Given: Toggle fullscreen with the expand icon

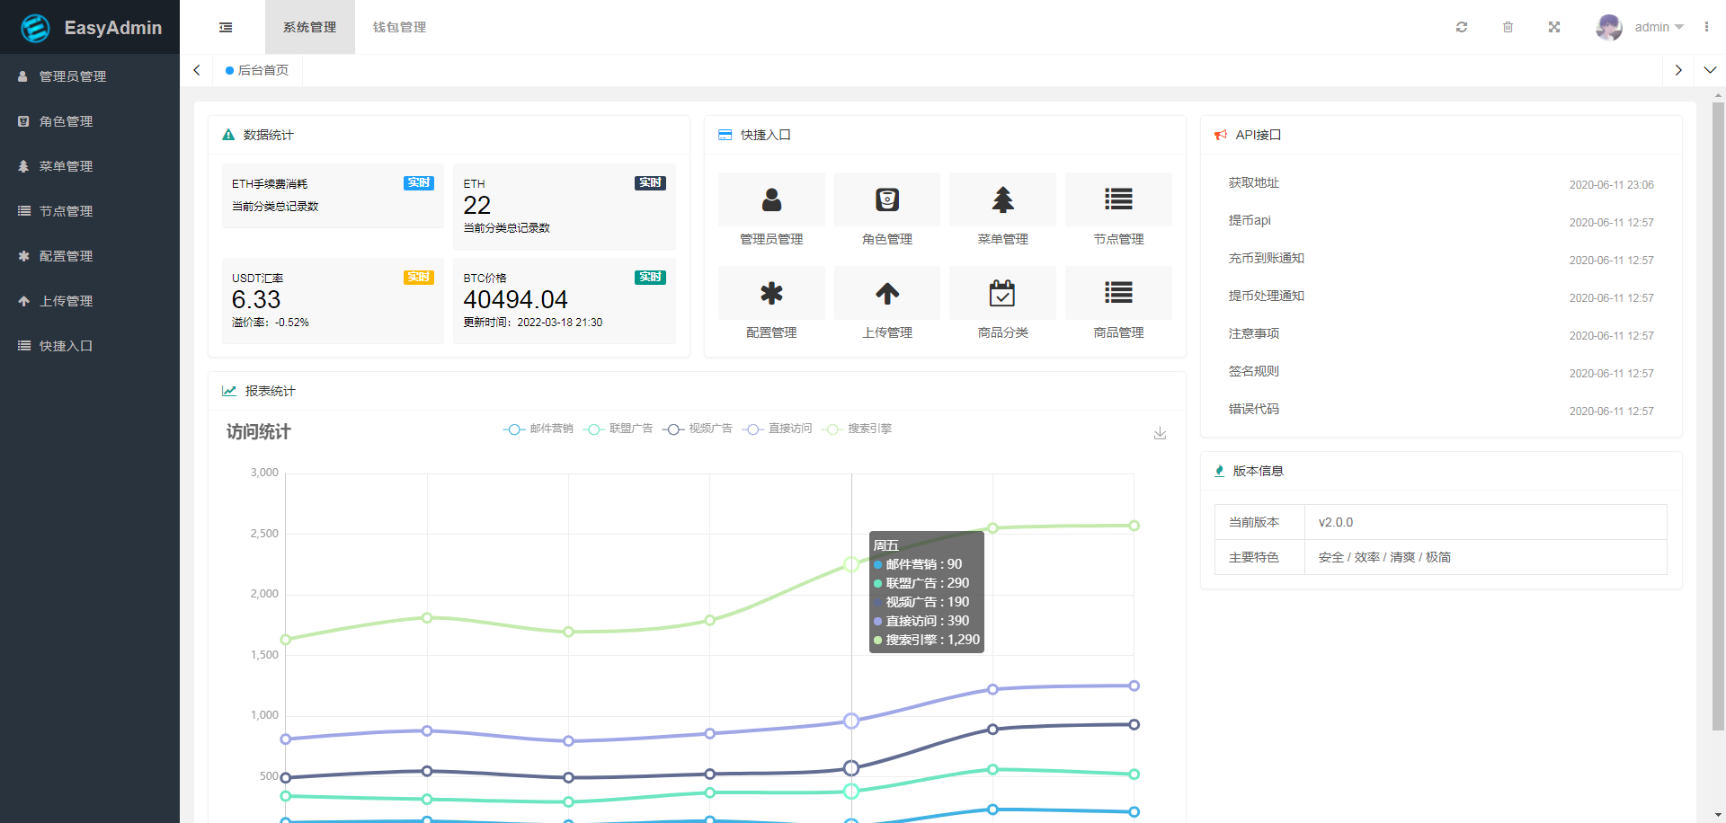Looking at the screenshot, I should tap(1554, 27).
